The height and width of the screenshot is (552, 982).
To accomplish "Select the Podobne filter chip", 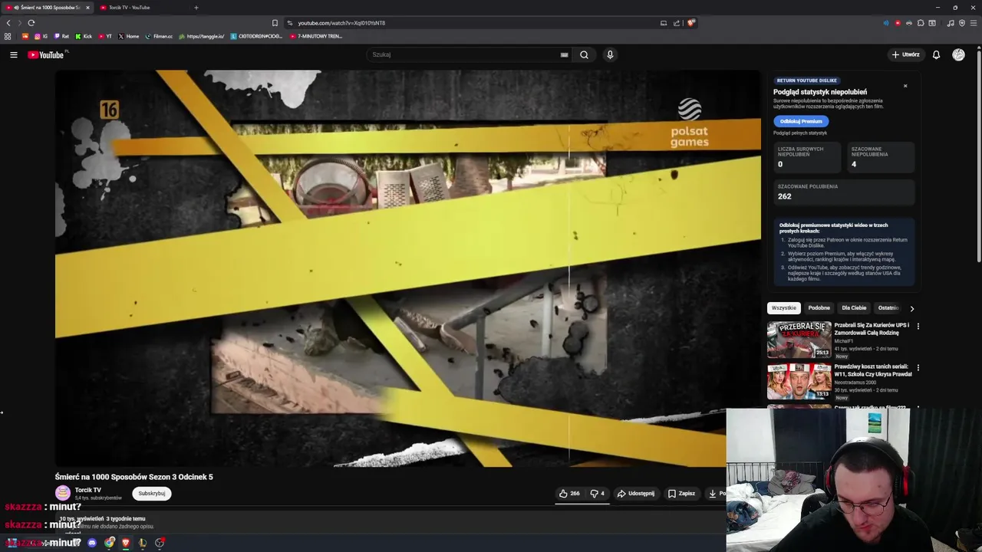I will [819, 308].
